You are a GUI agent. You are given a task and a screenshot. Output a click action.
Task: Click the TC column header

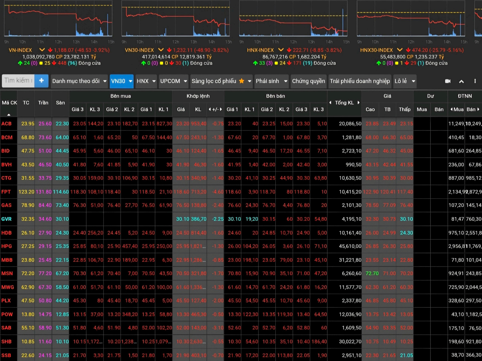[26, 103]
